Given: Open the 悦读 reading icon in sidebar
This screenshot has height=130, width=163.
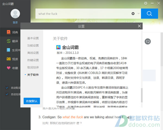Looking at the screenshot, I should point(9,59).
